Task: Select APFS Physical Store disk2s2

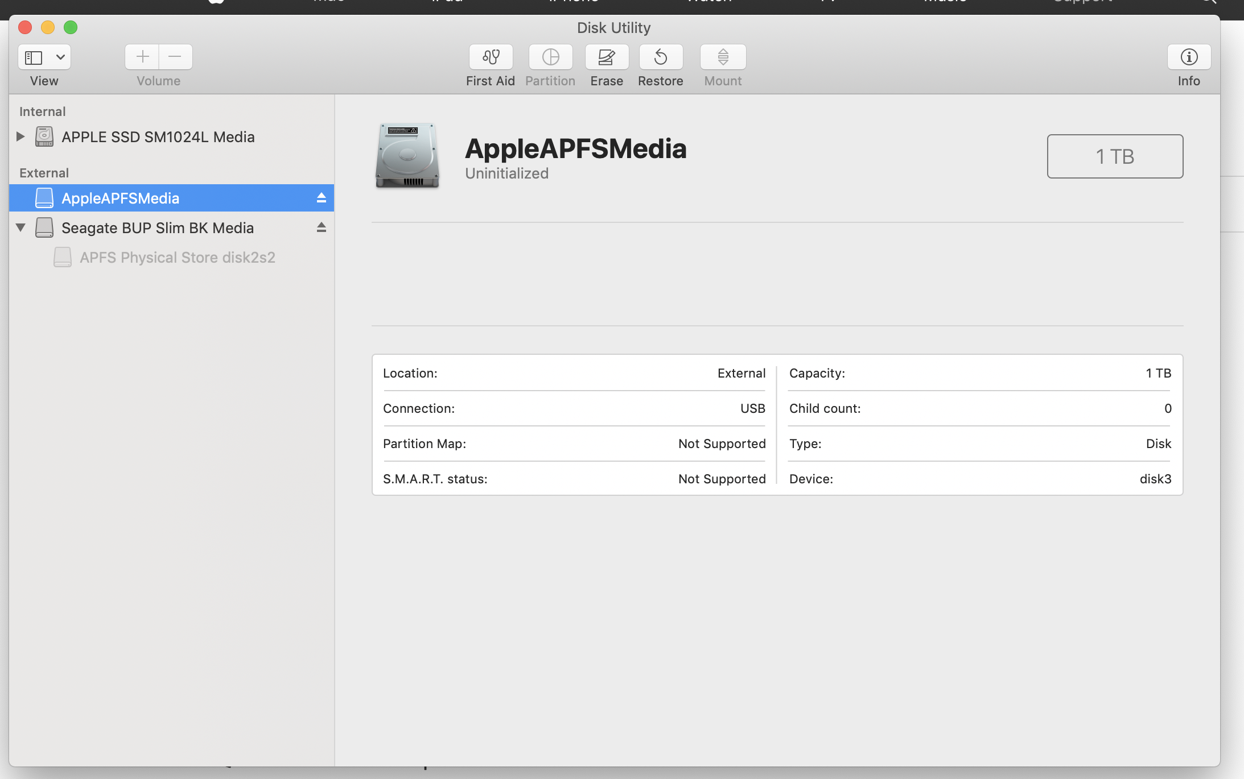Action: pyautogui.click(x=177, y=258)
